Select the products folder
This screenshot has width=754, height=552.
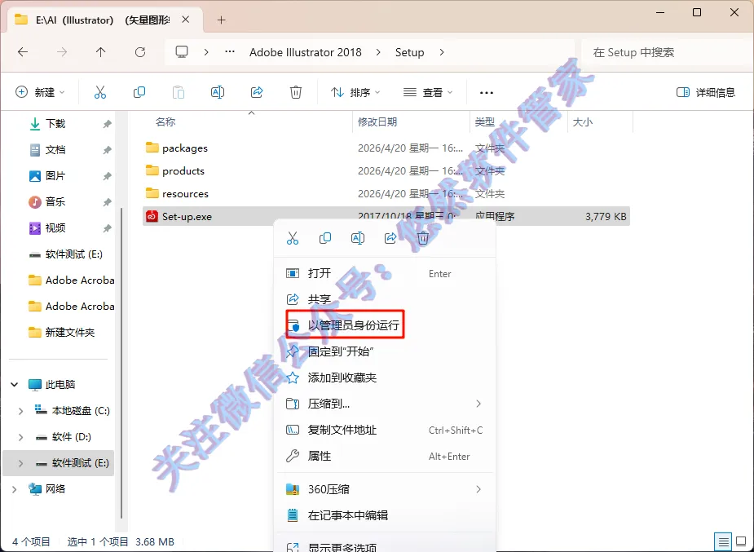183,170
